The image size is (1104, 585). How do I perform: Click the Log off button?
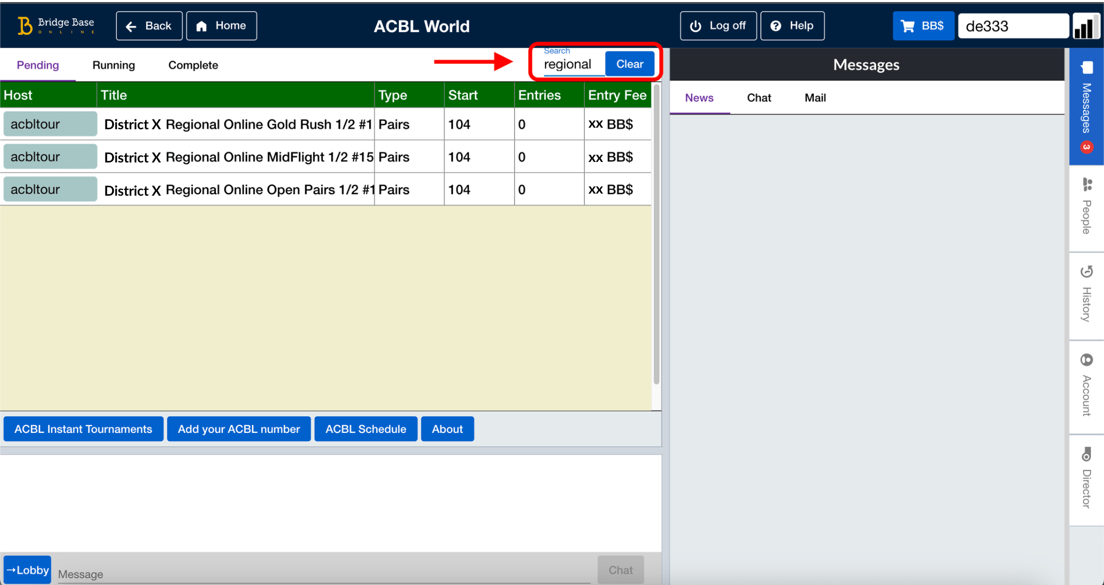coord(718,26)
